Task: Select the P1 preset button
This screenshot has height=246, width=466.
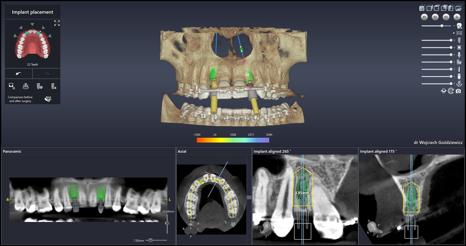Action: pos(424,17)
